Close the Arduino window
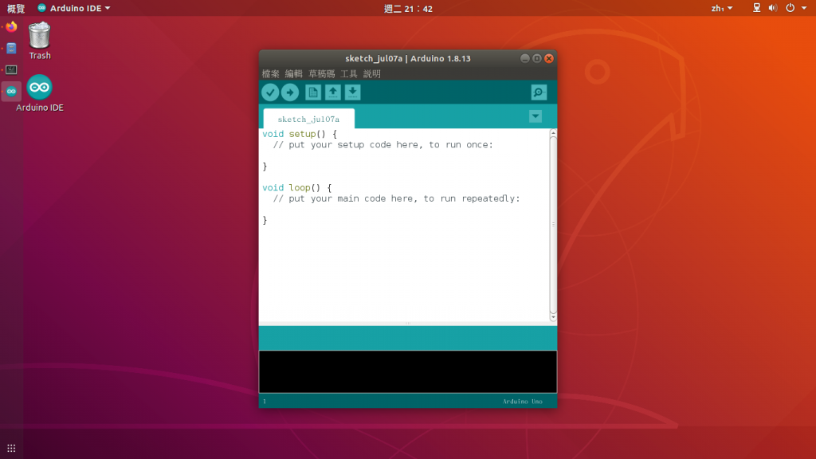This screenshot has height=459, width=816. click(548, 58)
